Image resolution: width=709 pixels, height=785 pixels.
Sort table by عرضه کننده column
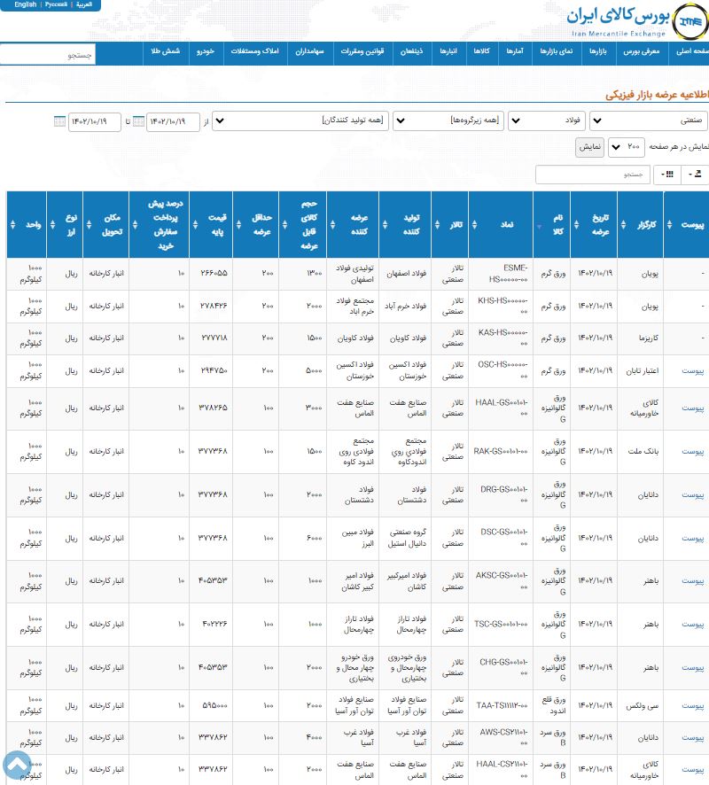tap(333, 225)
